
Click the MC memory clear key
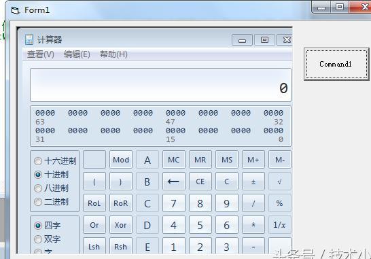tap(174, 160)
